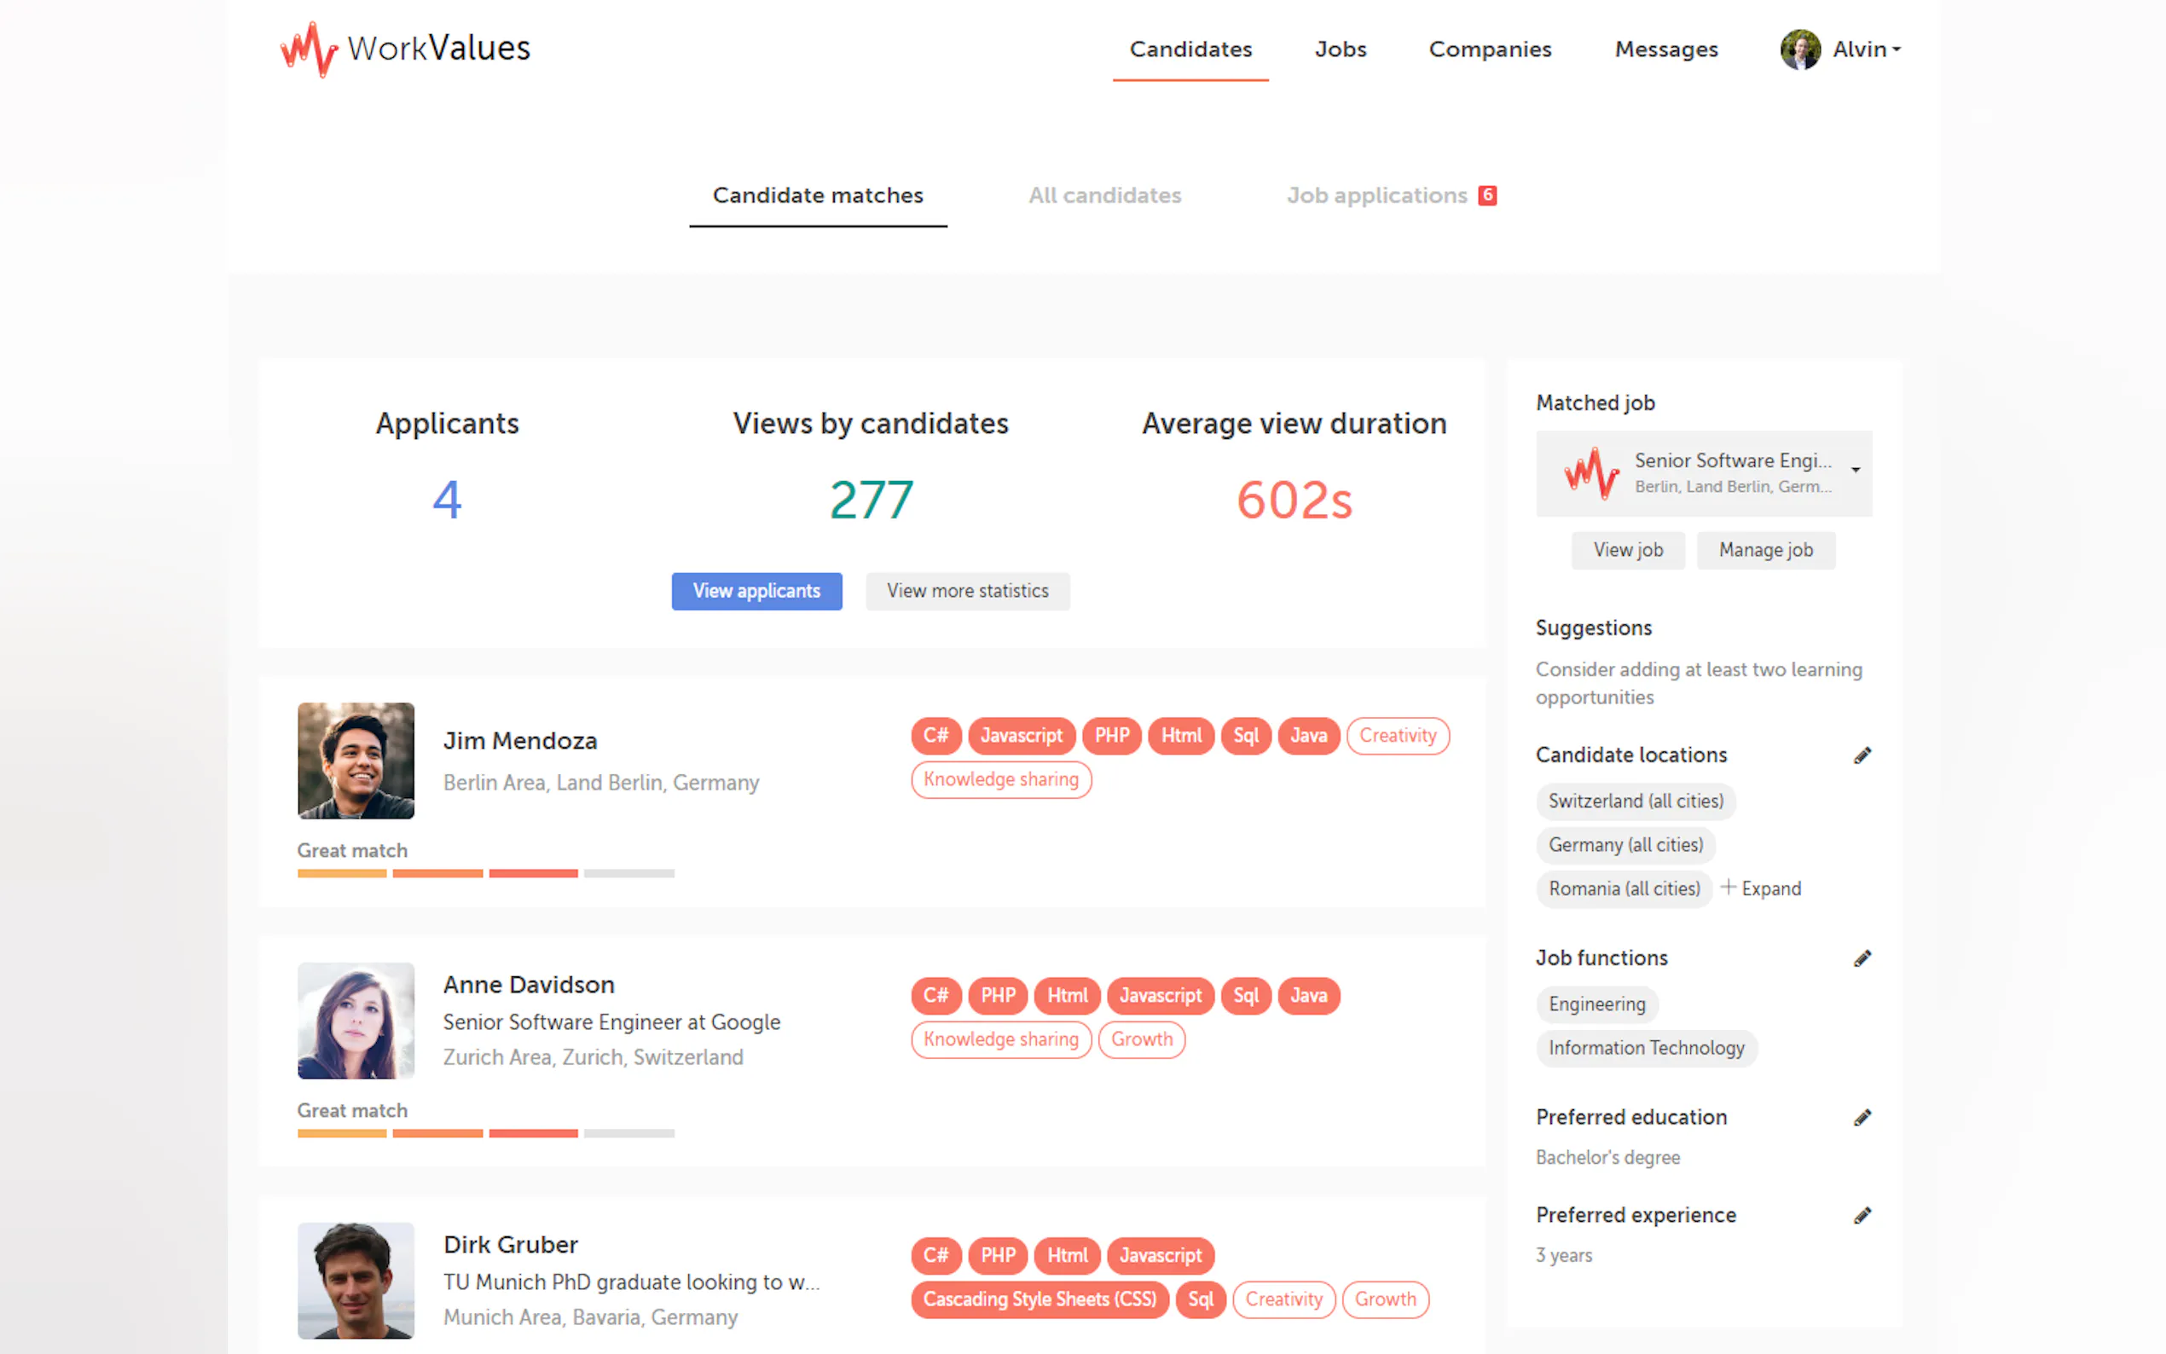Click the Manage job button
This screenshot has width=2166, height=1354.
point(1765,550)
